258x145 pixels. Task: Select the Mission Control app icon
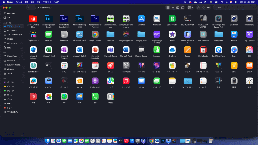[x=141, y=50]
